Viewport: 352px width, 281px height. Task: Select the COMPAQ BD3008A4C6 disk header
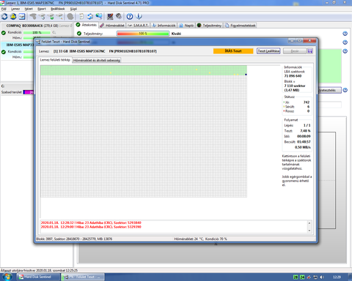[x=37, y=26]
